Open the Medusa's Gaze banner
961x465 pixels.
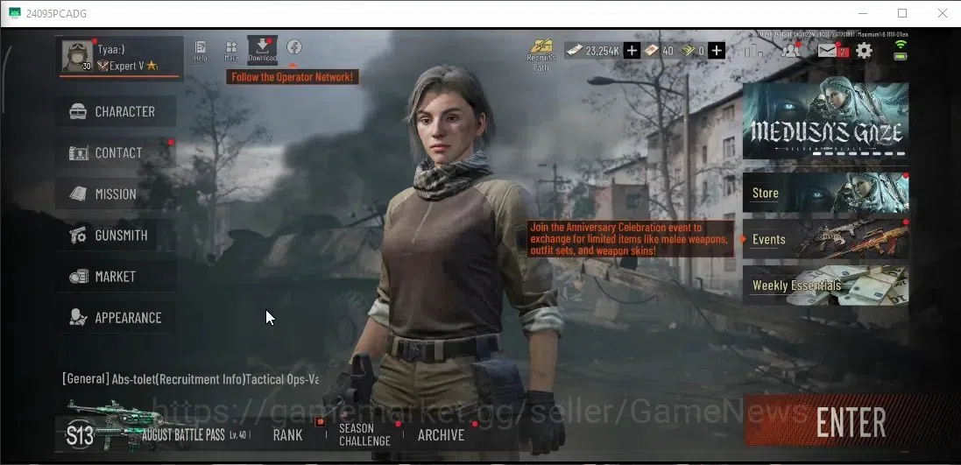click(825, 122)
